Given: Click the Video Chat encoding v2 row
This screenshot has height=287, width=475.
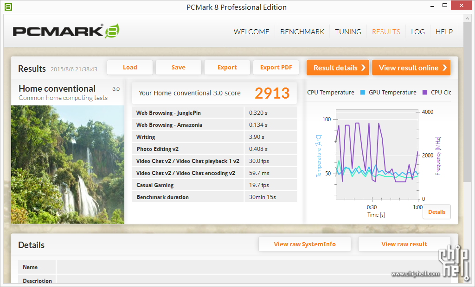Looking at the screenshot, I should point(214,173).
